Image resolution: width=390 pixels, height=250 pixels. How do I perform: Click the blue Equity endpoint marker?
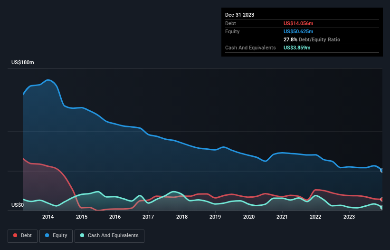click(x=382, y=171)
